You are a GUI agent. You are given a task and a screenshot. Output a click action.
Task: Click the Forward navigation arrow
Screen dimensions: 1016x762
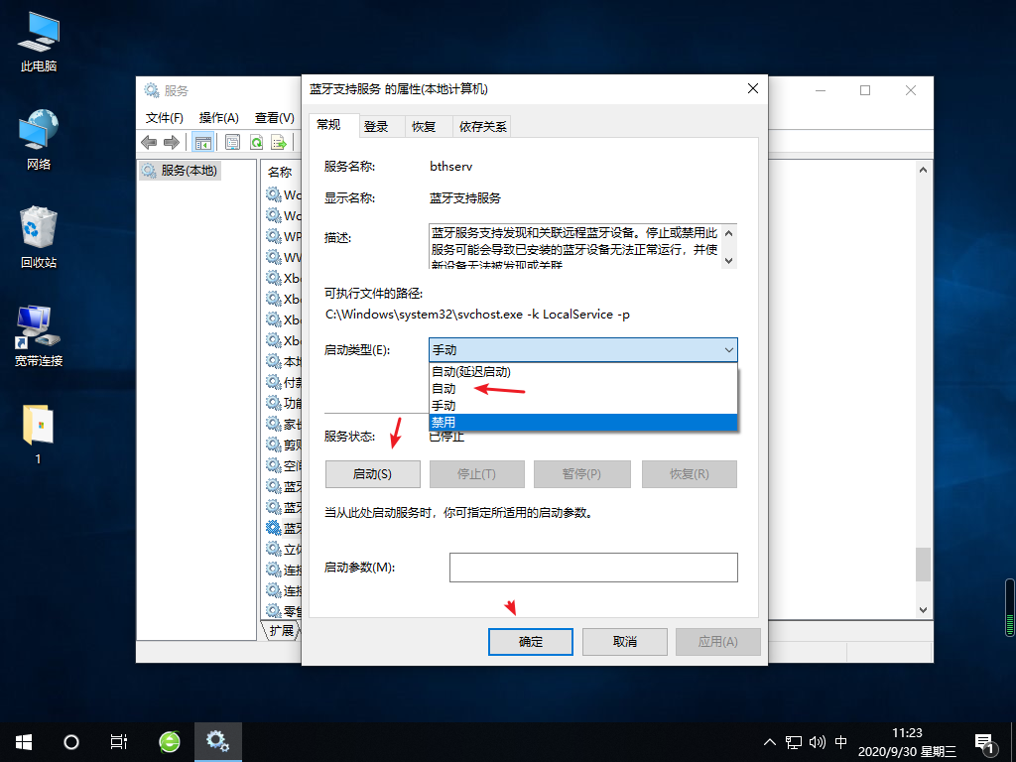[x=169, y=142]
